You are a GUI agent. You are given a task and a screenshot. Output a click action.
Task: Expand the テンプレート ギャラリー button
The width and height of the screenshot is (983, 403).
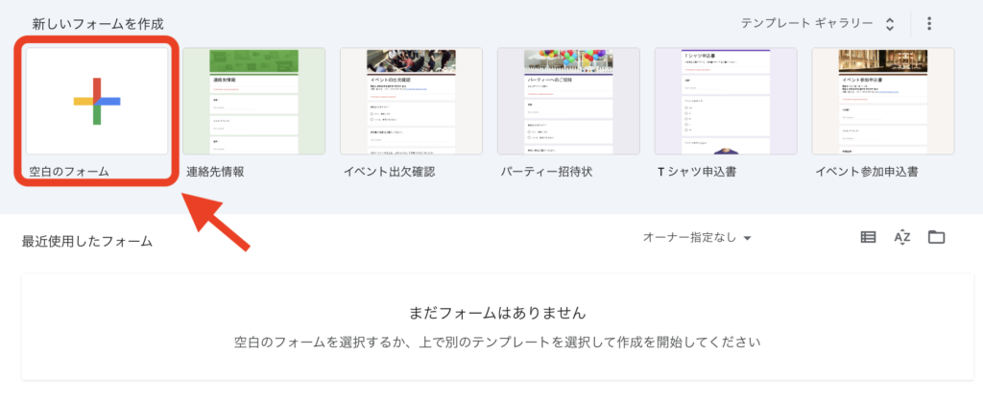tap(818, 24)
